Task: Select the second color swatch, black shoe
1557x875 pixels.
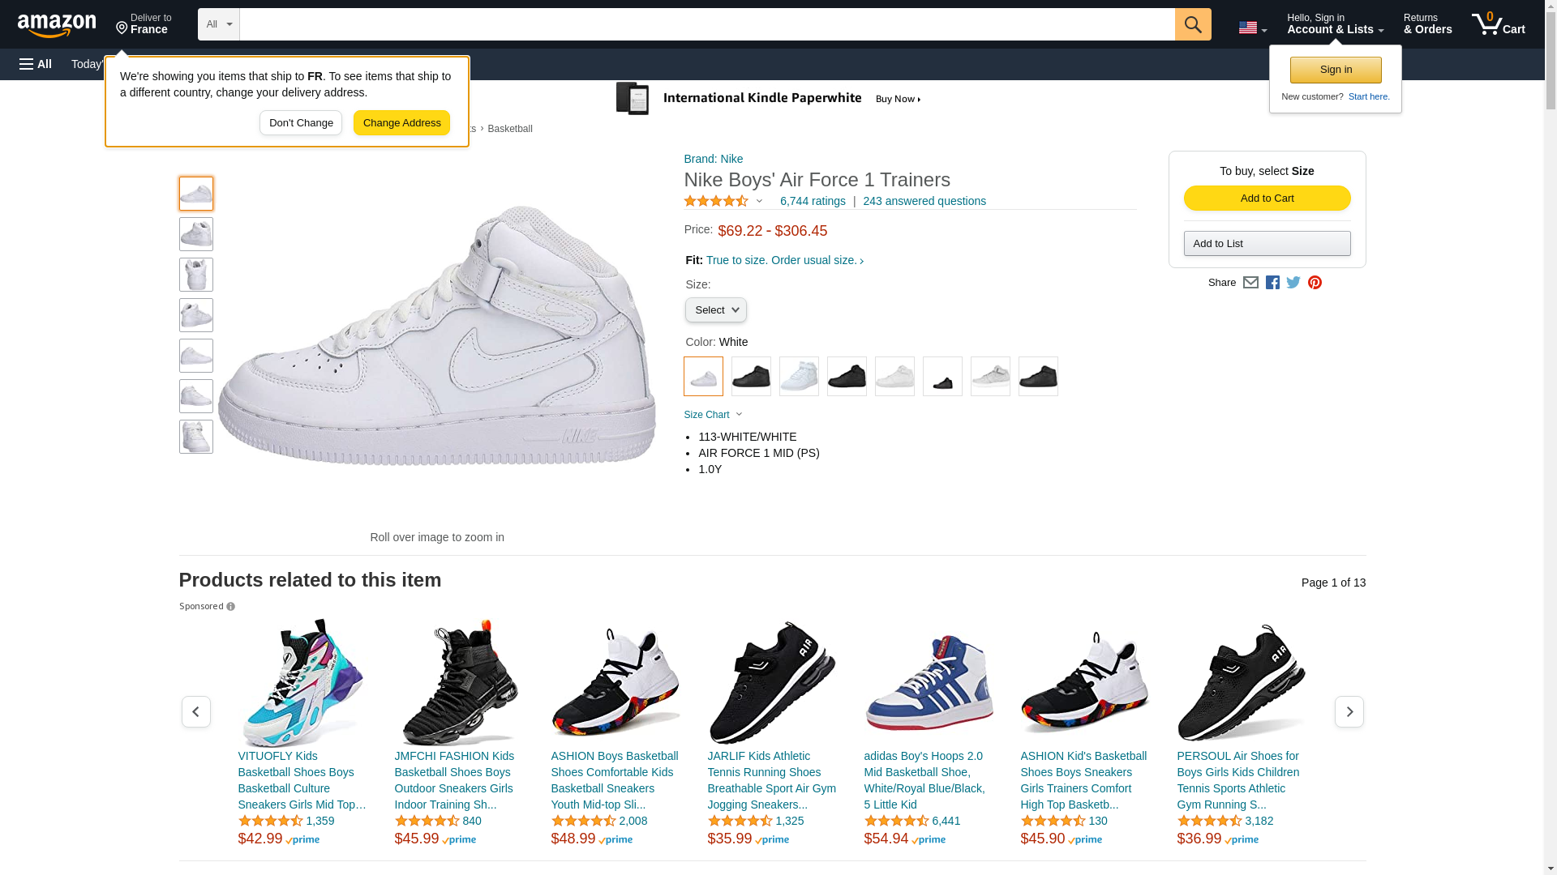Action: [751, 377]
